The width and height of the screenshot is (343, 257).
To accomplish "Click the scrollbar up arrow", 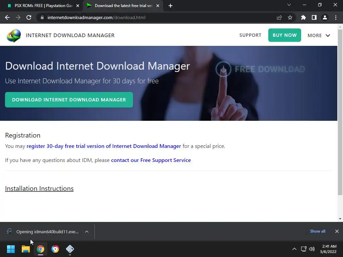I will 340,27.
